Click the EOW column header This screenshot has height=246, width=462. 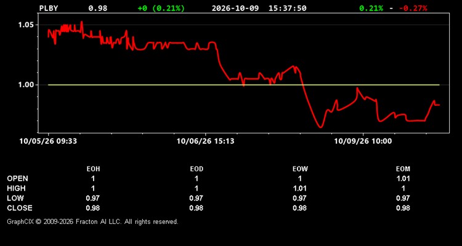click(x=300, y=169)
